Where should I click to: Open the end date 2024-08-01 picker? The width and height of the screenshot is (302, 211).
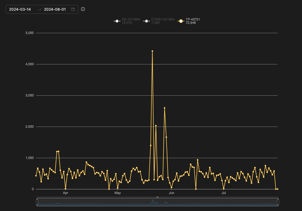click(55, 9)
